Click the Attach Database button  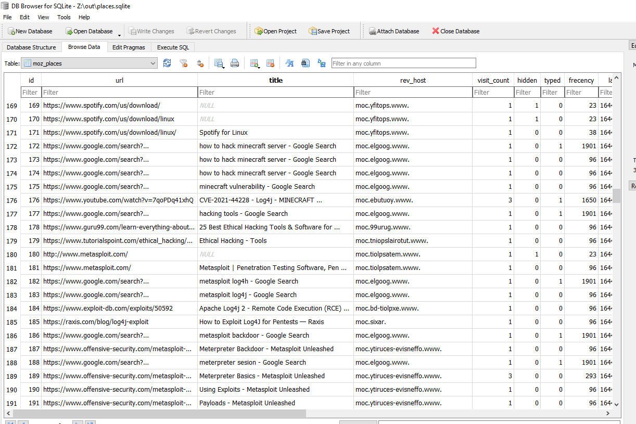[394, 31]
